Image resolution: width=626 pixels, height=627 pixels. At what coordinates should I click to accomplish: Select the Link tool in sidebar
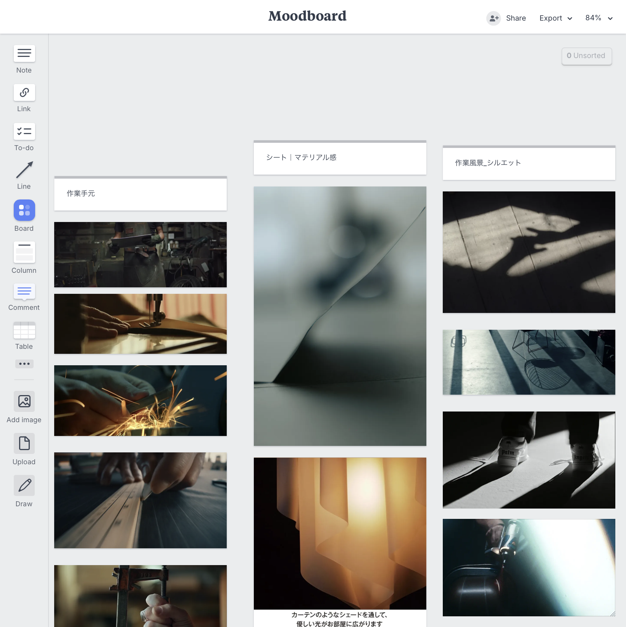tap(24, 92)
